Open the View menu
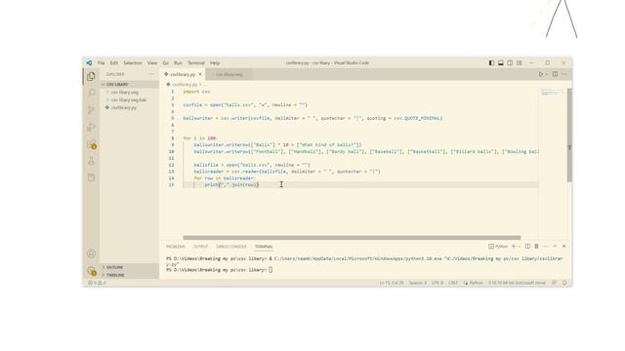625x351 pixels. point(152,62)
